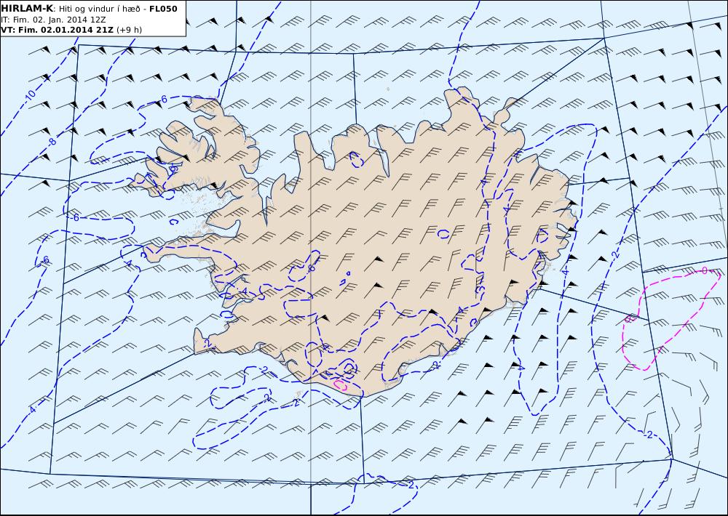Click the '(+9 h)' forecast offset text

(129, 30)
